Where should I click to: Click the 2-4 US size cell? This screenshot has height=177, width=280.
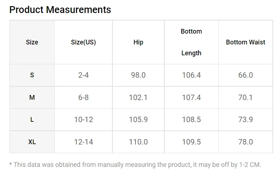pyautogui.click(x=83, y=75)
